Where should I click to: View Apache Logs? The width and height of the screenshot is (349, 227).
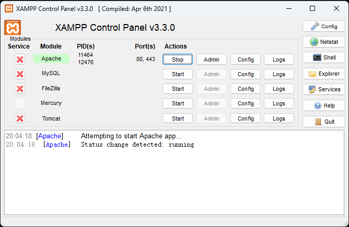click(x=279, y=59)
